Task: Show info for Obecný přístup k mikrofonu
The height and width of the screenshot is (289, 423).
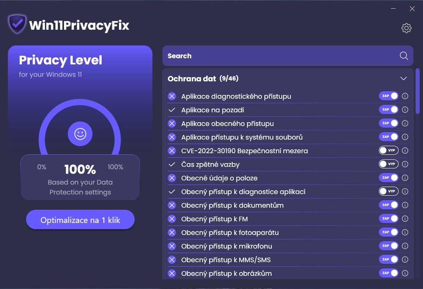Action: pos(405,246)
